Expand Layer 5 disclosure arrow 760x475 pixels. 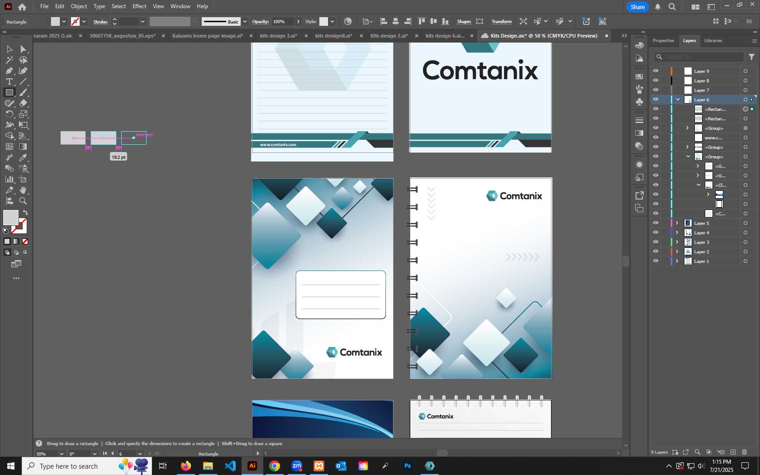click(677, 223)
